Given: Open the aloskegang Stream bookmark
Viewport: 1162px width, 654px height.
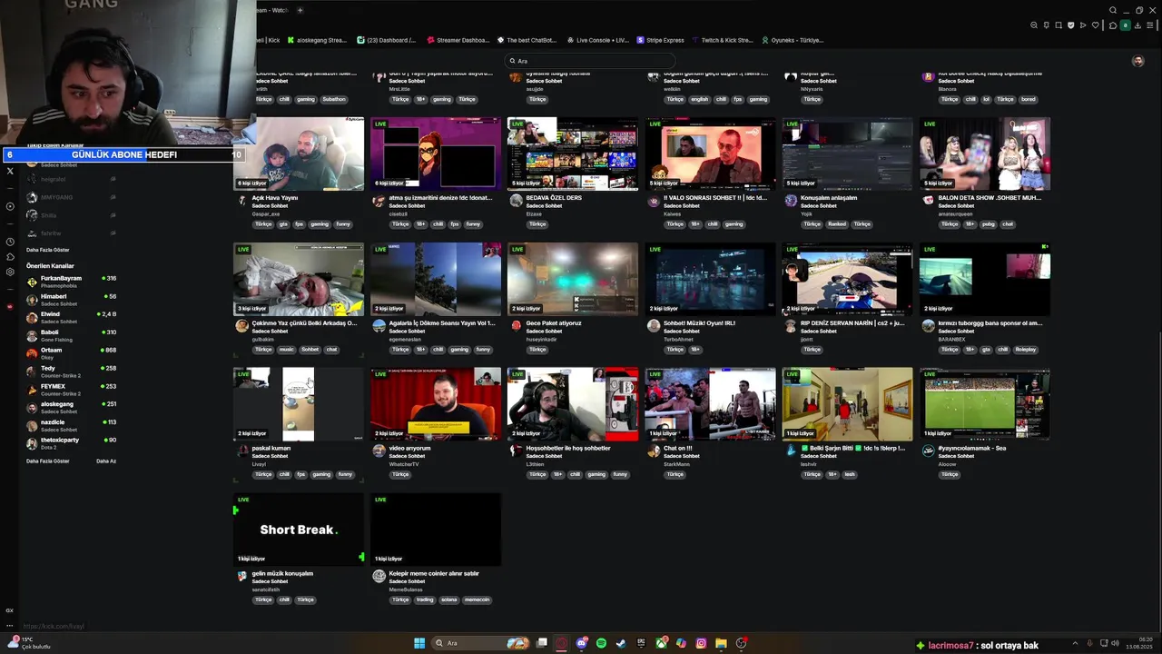Looking at the screenshot, I should click(316, 40).
